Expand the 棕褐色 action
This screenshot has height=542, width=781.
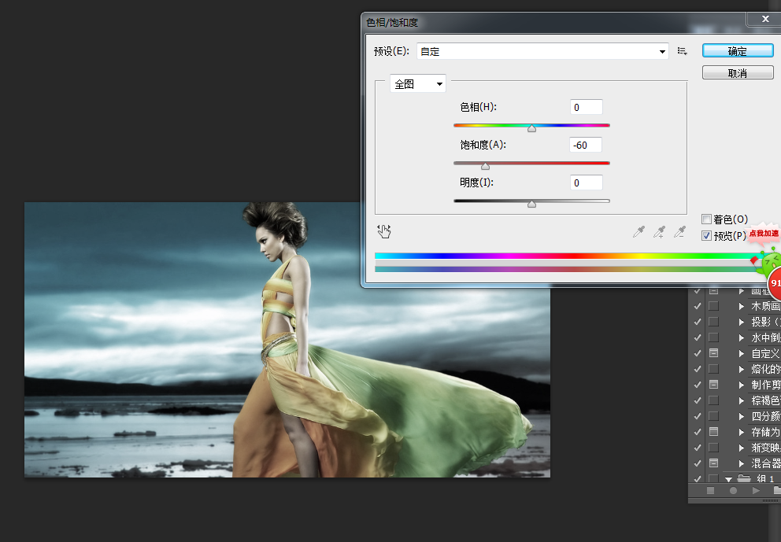[742, 400]
